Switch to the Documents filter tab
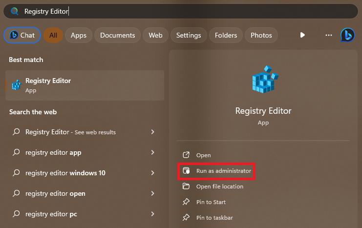This screenshot has width=362, height=228. [x=117, y=35]
